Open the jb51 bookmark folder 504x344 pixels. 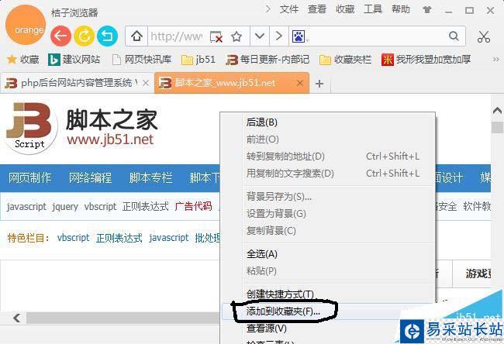point(198,60)
